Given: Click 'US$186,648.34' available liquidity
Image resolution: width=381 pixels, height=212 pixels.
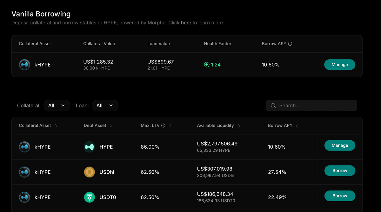Looking at the screenshot, I should (x=215, y=194).
